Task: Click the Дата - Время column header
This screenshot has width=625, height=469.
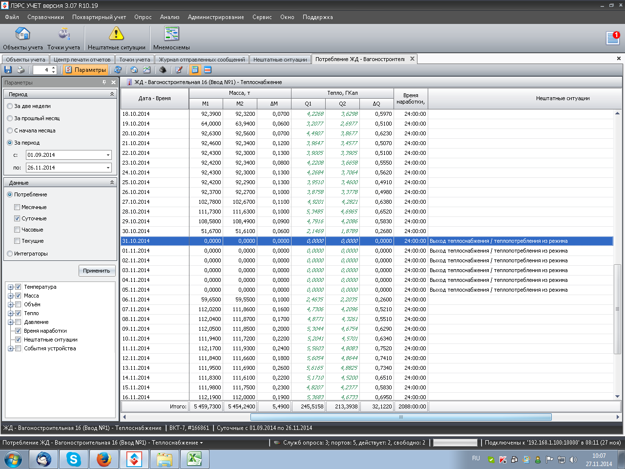Action: (155, 98)
